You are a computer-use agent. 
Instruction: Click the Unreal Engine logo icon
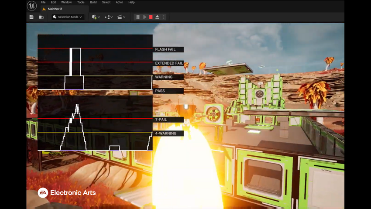pos(31,6)
